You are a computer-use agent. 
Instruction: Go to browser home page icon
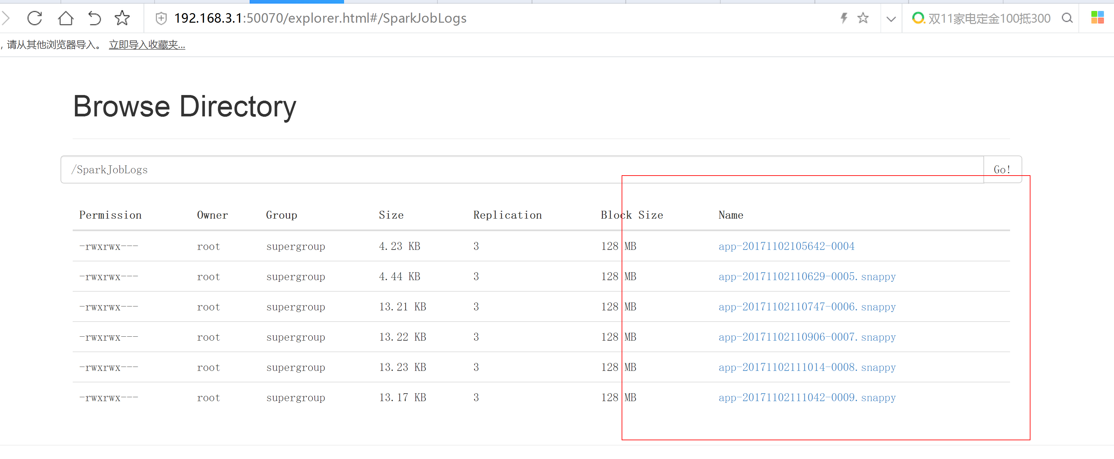(x=65, y=18)
